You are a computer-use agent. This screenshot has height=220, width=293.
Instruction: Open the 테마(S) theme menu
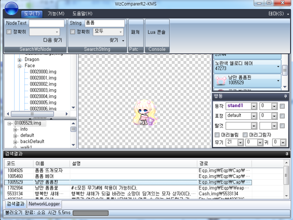click(278, 14)
